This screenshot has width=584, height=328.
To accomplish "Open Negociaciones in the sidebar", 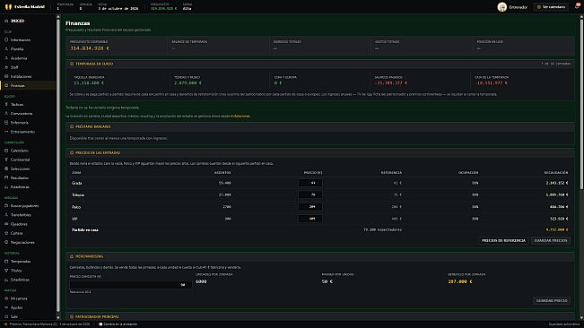I will [x=28, y=243].
